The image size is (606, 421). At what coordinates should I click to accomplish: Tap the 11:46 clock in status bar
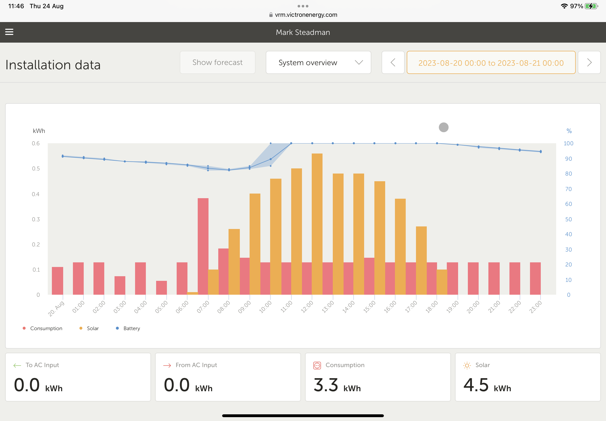[x=16, y=6]
